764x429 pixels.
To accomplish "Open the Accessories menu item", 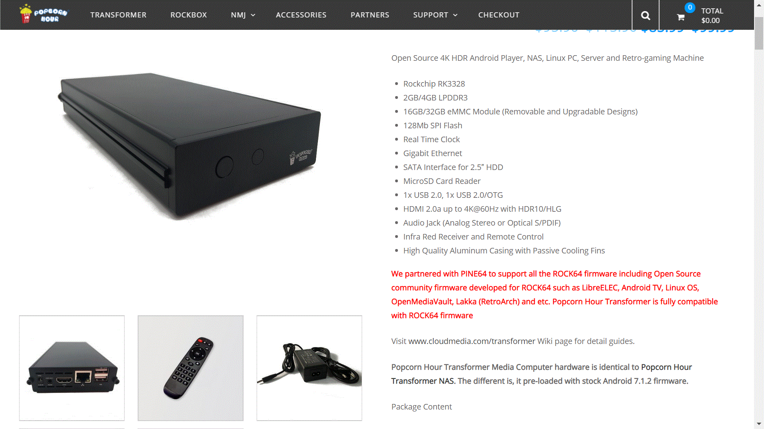I will pyautogui.click(x=301, y=15).
